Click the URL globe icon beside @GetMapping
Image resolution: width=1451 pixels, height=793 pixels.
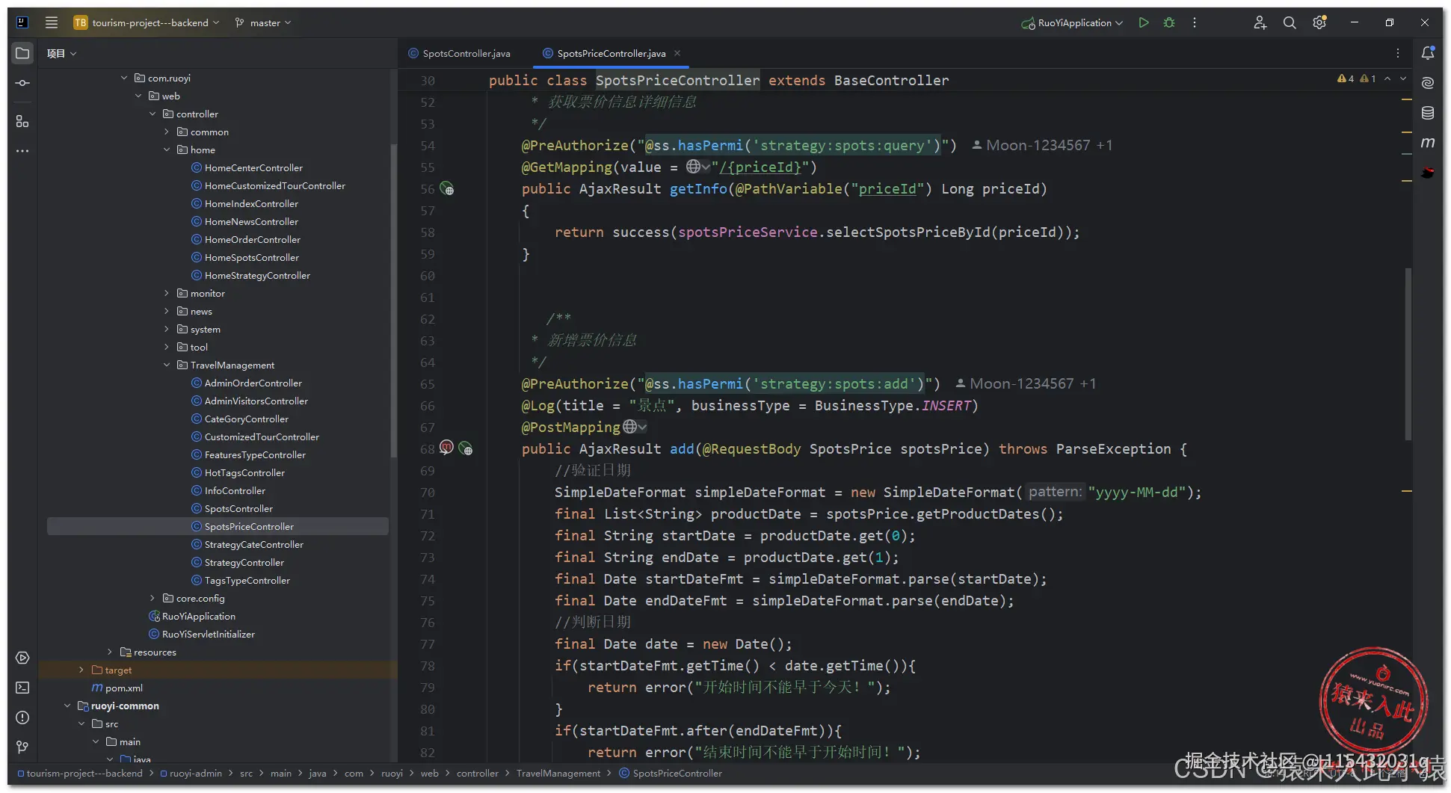coord(698,167)
